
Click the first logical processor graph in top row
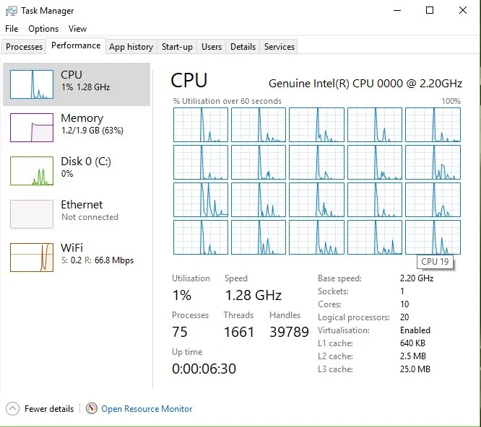[201, 125]
